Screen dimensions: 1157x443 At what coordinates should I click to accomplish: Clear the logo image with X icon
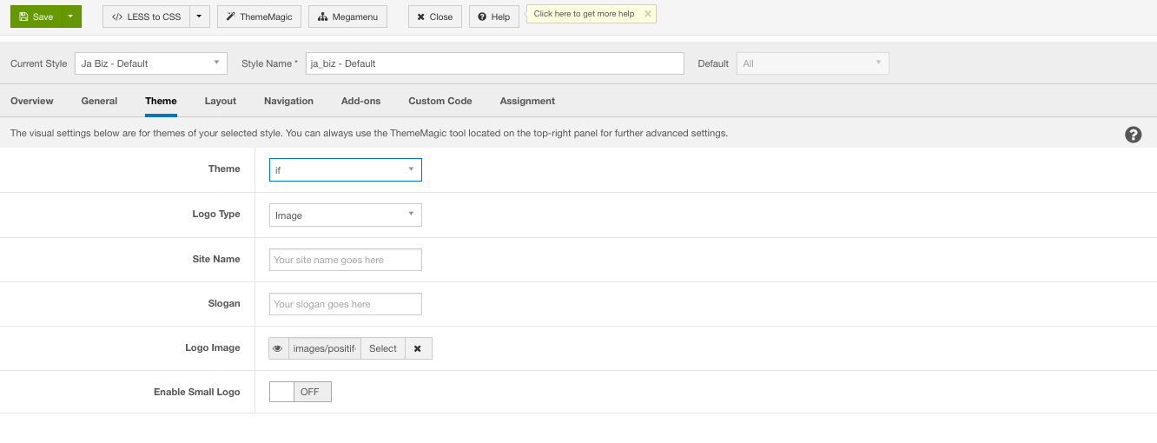coord(418,348)
